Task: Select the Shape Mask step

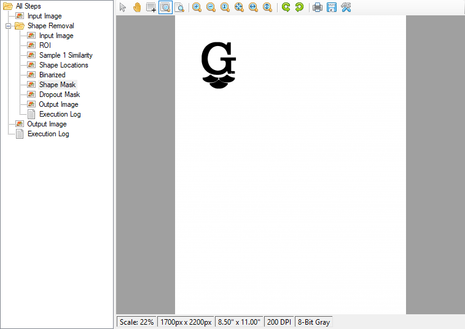Action: [58, 85]
